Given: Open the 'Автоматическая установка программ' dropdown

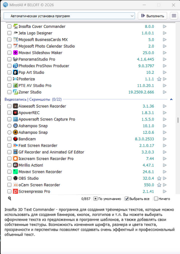Looking at the screenshot, I should pyautogui.click(x=69, y=16).
